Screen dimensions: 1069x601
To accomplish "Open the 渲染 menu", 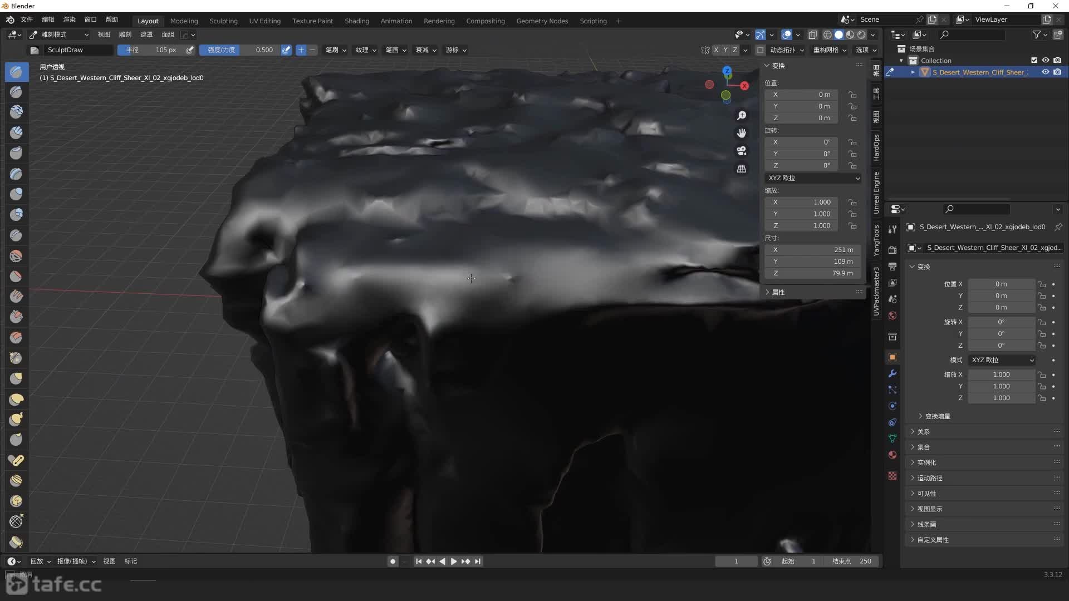I will [x=69, y=19].
